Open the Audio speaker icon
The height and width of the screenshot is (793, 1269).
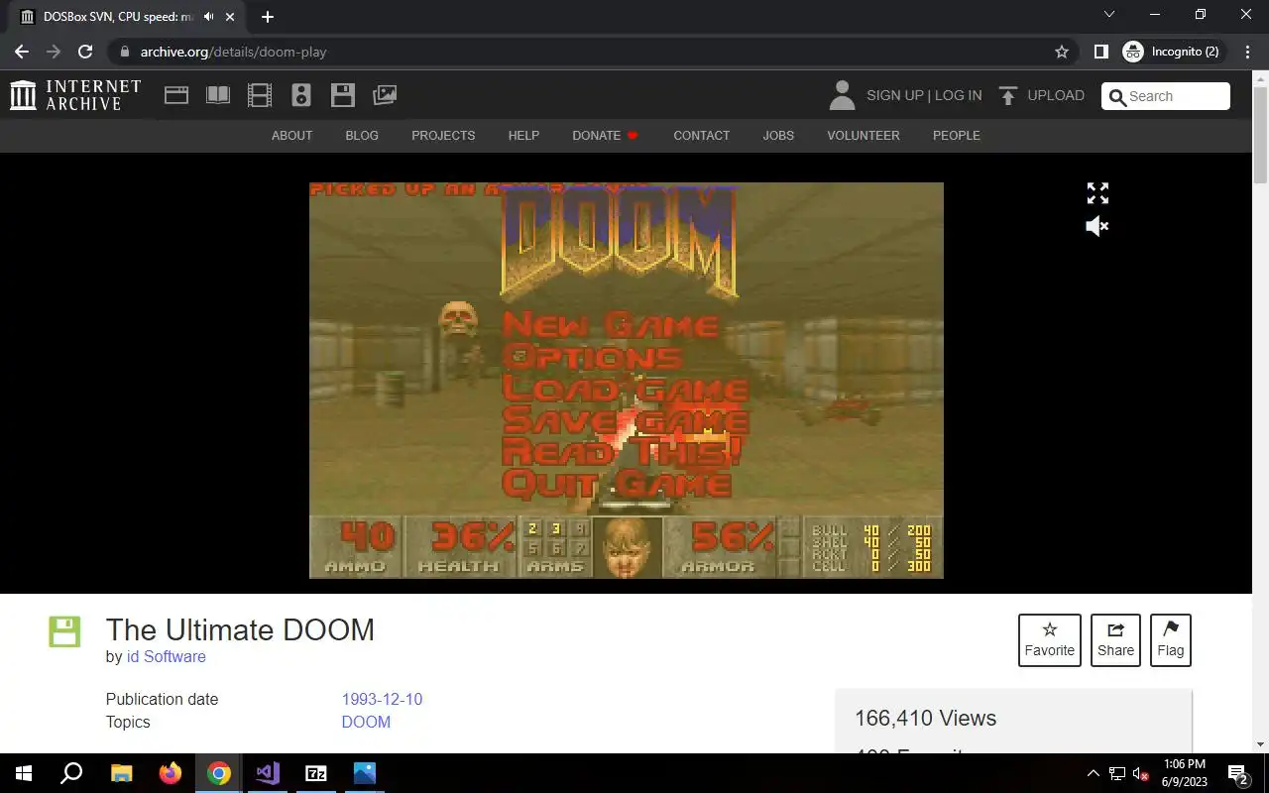pyautogui.click(x=301, y=95)
